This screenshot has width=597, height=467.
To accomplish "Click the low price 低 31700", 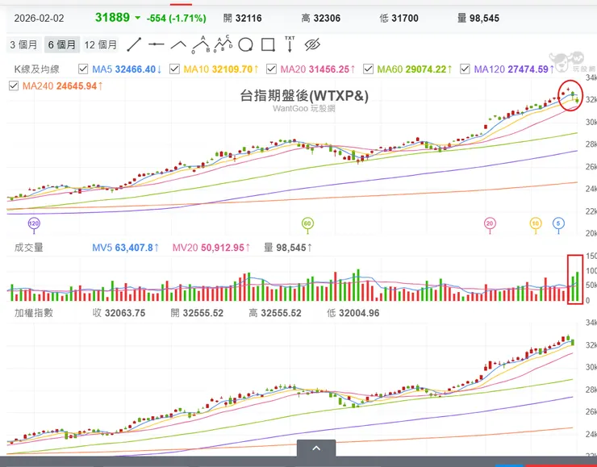I will 399,18.
